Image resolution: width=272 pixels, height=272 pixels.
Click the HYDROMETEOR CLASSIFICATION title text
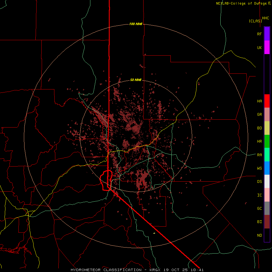pyautogui.click(x=106, y=270)
